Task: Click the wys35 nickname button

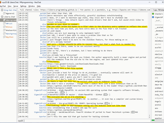Action: [x=20, y=120]
